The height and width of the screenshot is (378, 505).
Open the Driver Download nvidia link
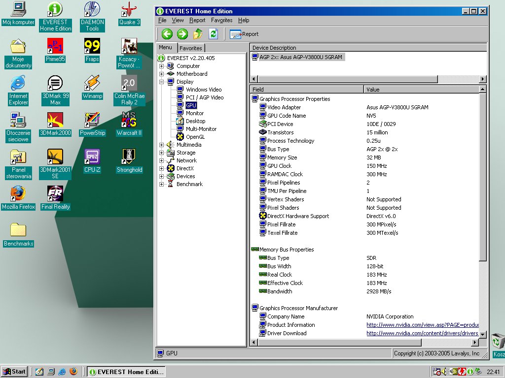(x=422, y=333)
